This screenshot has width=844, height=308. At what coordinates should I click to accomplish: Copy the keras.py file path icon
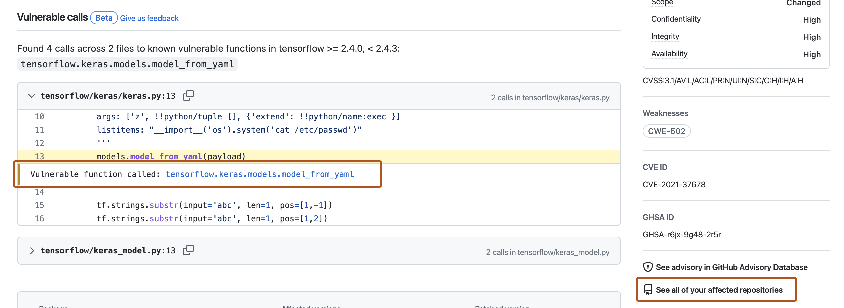coord(188,96)
